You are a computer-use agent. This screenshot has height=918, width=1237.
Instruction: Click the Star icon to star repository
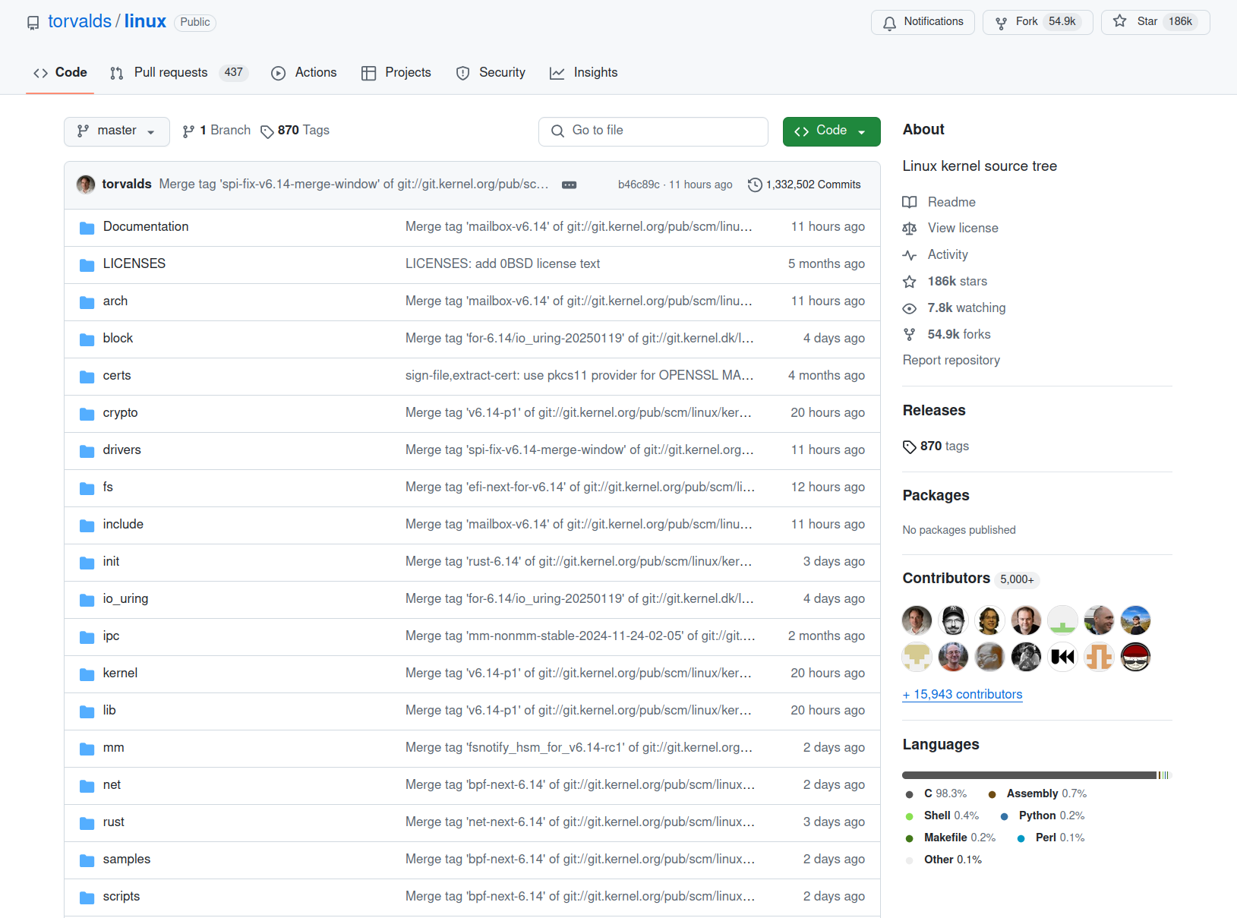(x=1119, y=22)
